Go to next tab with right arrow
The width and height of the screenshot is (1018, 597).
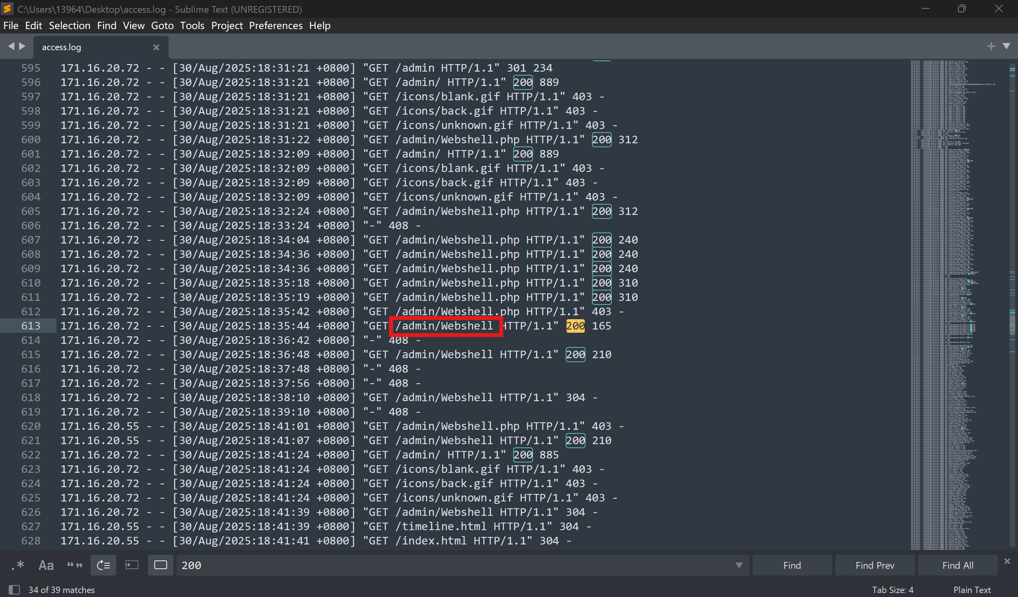[x=23, y=46]
